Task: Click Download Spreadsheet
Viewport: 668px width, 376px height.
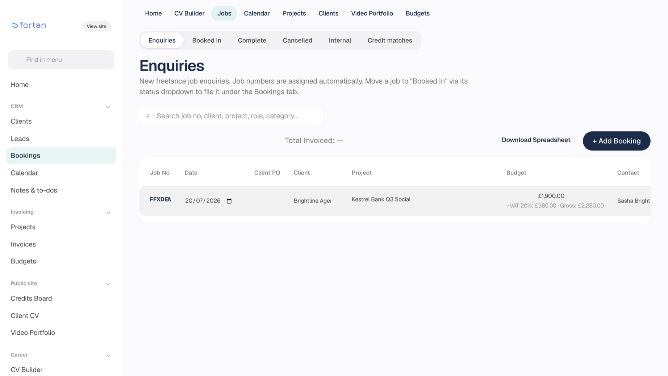Action: click(x=536, y=140)
